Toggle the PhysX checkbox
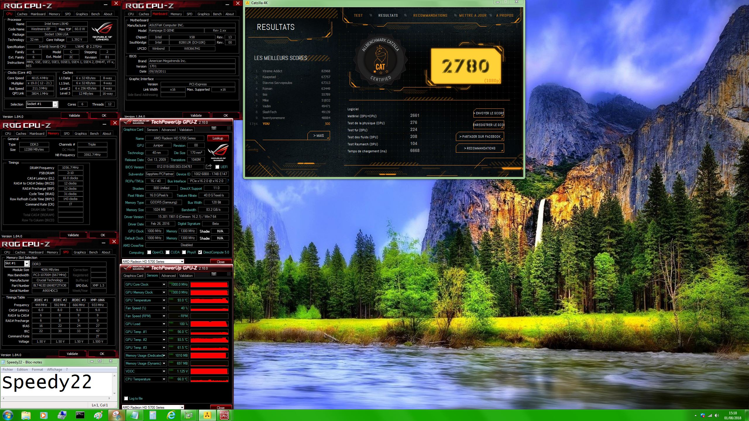 tap(184, 252)
